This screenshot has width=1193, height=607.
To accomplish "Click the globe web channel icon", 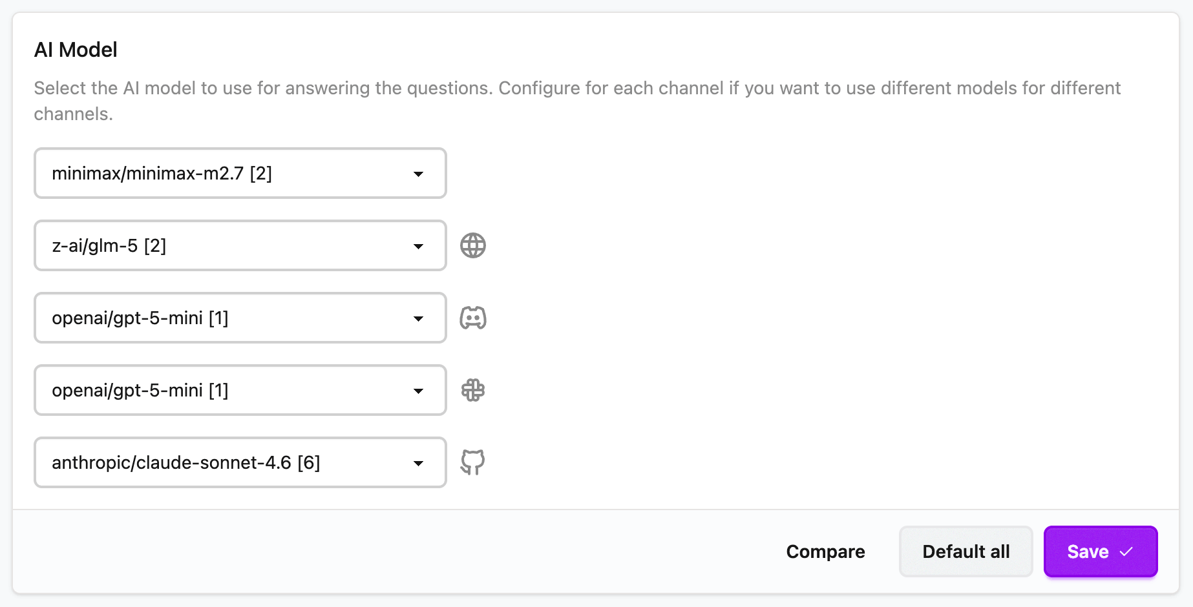I will pos(472,245).
